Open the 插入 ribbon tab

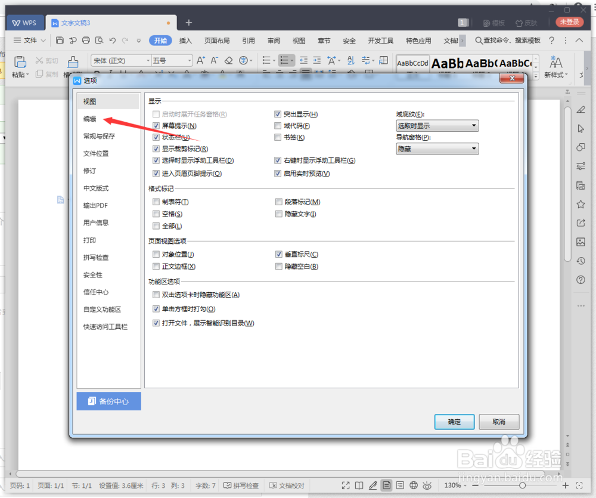tap(185, 41)
